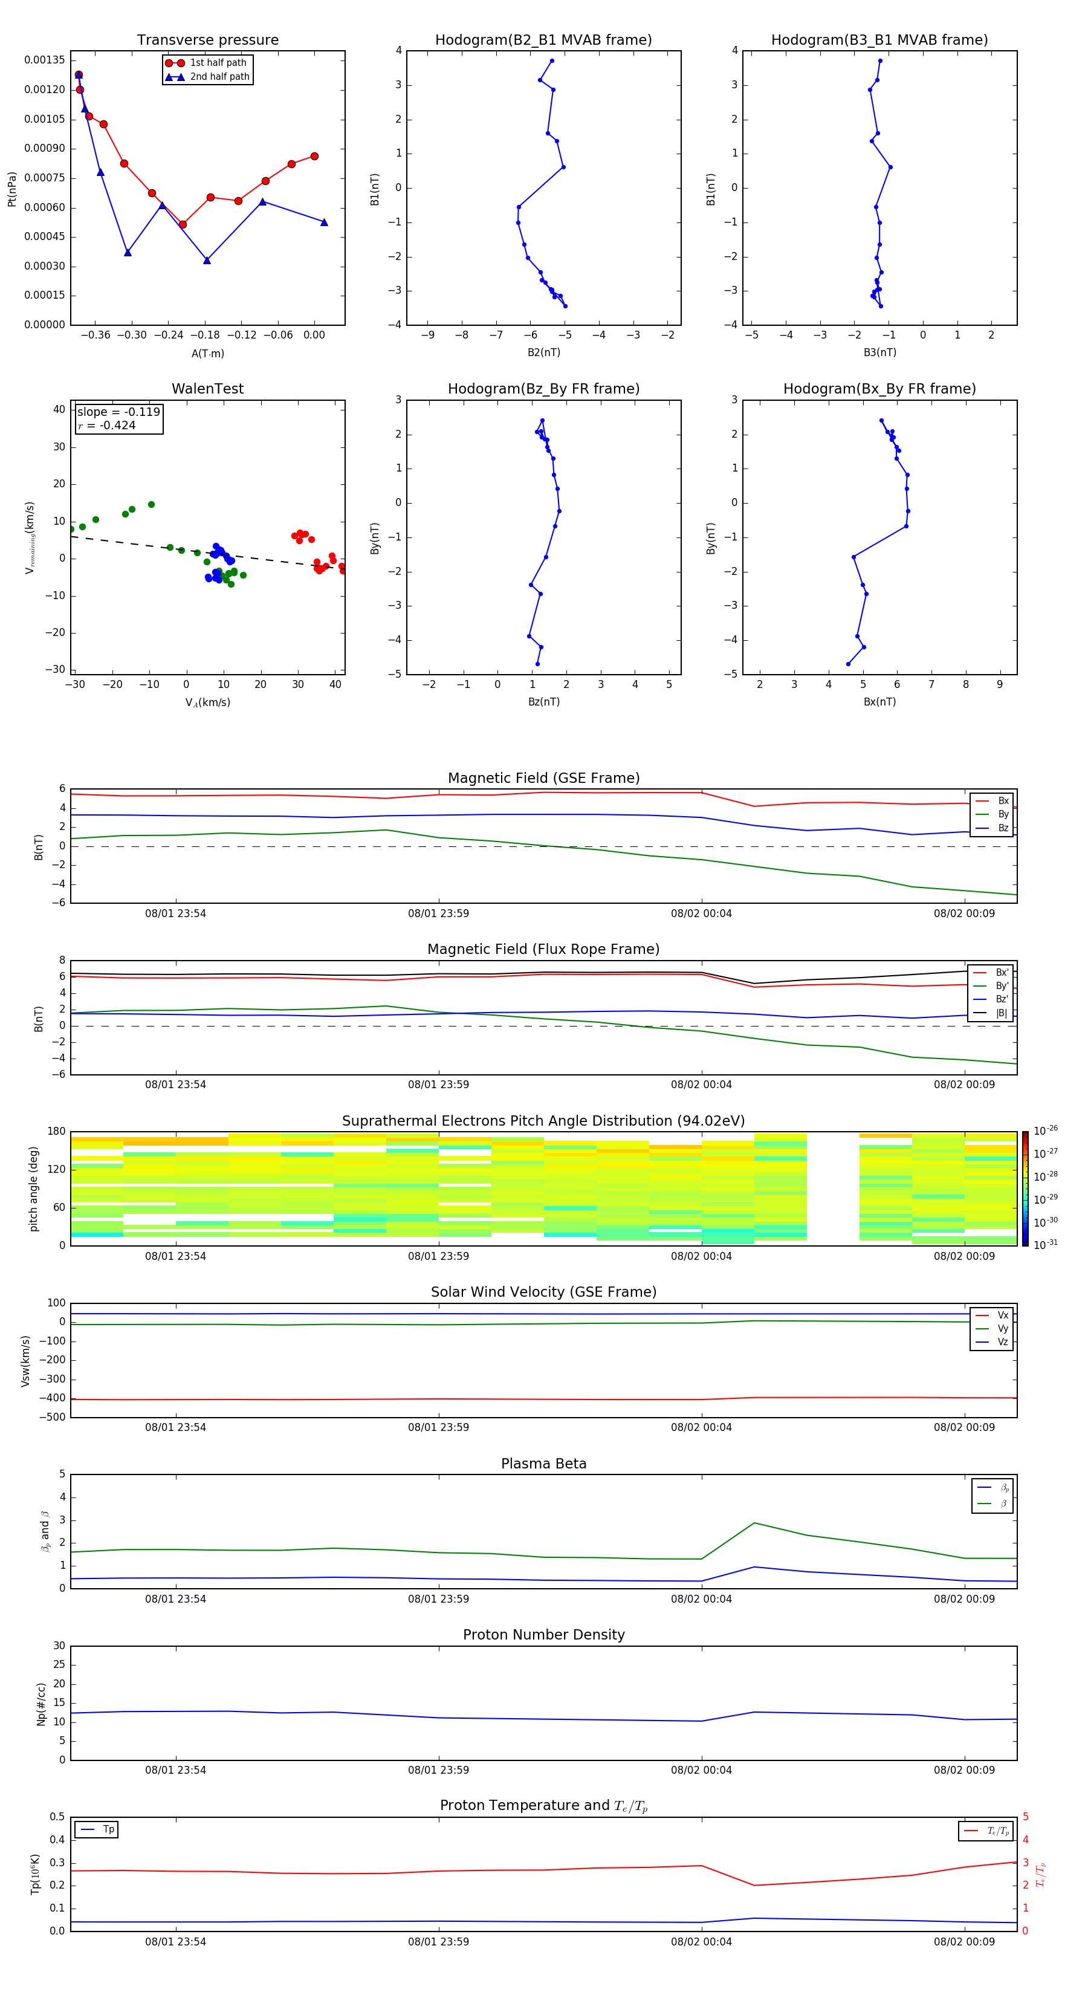Viewport: 1088px width, 1995px height.
Task: Click the 10^-26 colorbar tick label
Action: [x=1046, y=1130]
